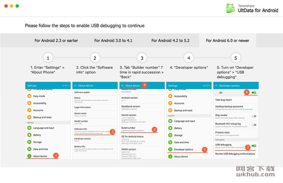Select the step 3 circle indicator
Screen dimensions: 283x183
tap(142, 58)
